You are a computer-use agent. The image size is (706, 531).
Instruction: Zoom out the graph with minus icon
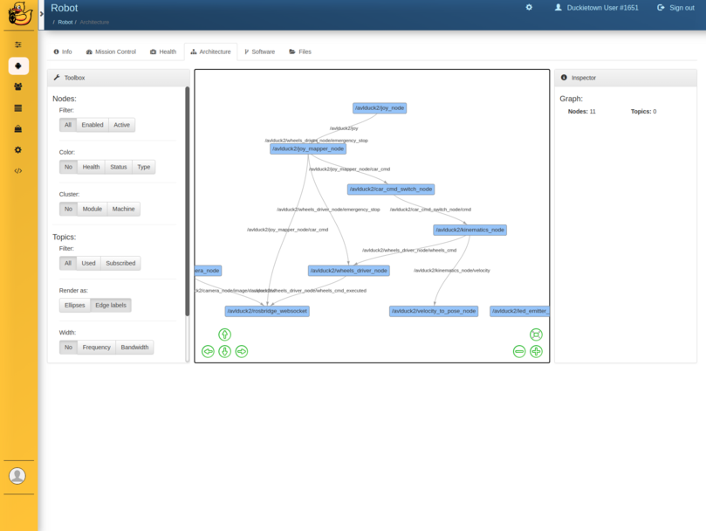coord(519,351)
